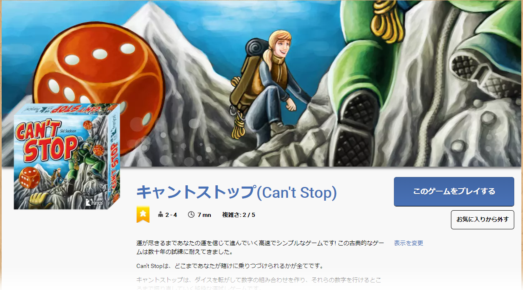The image size is (523, 290).
Task: Click the 7 mn duration text
Action: pos(204,215)
